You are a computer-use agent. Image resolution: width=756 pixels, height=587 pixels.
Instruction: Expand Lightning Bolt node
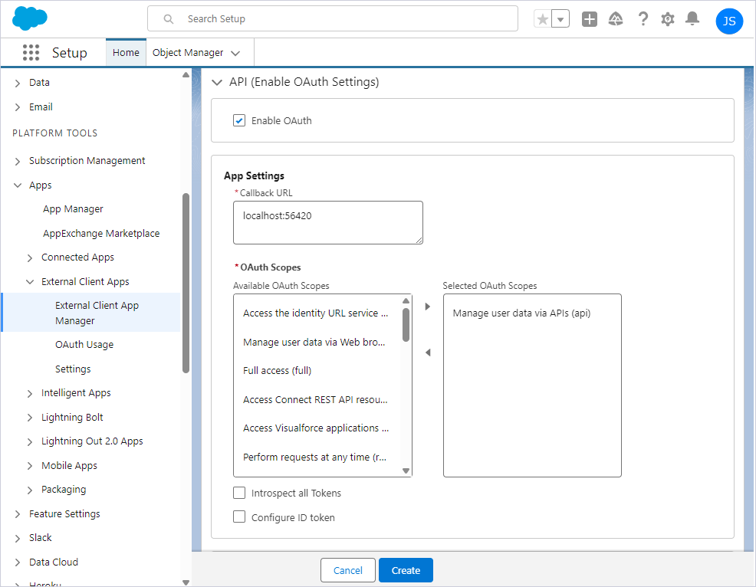tap(30, 418)
